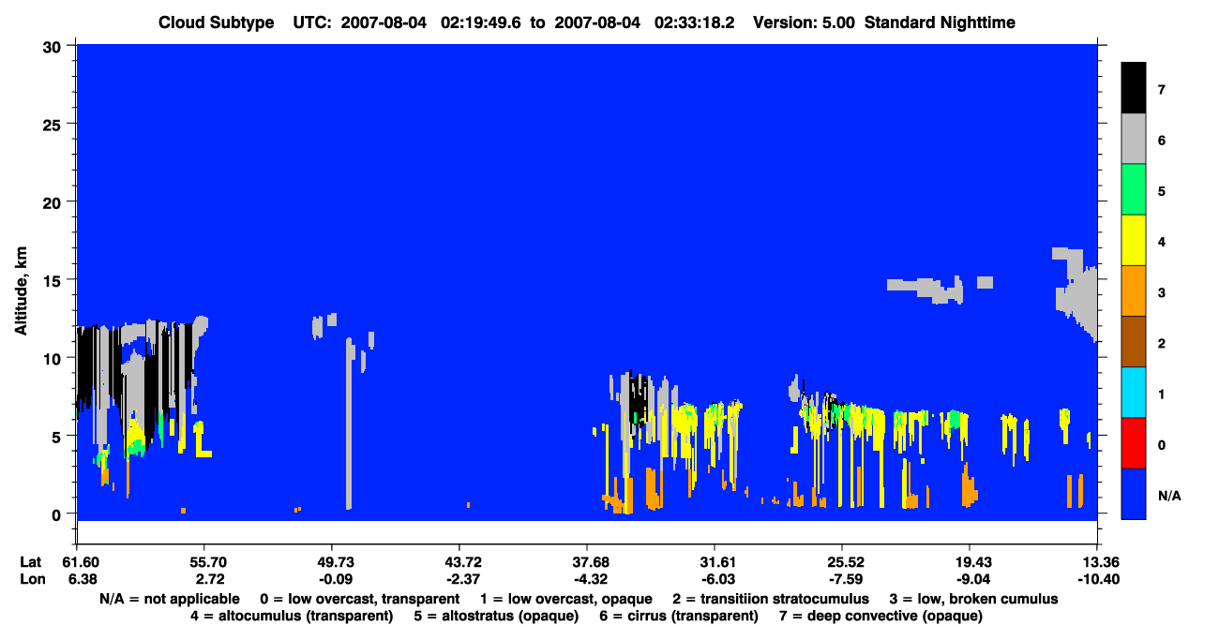Click latitude value 43.72
Image resolution: width=1219 pixels, height=625 pixels.
click(x=459, y=562)
